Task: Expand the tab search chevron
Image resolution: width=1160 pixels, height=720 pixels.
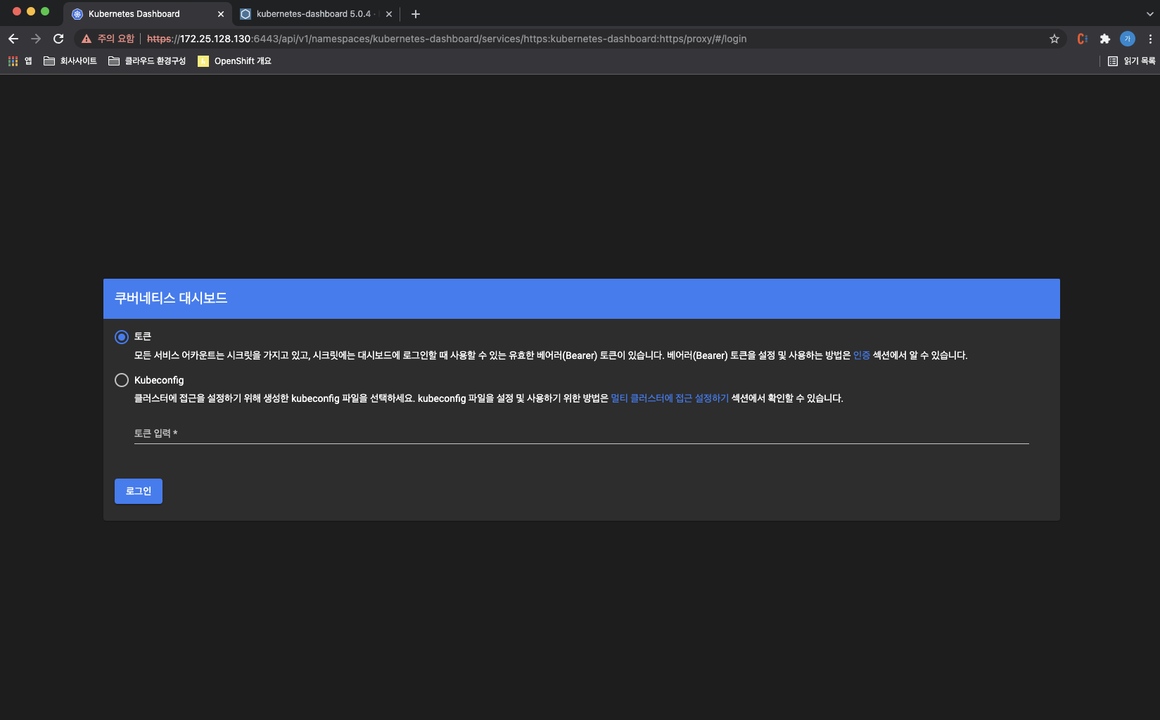Action: tap(1150, 14)
